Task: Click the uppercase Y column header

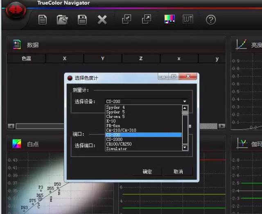Action: 103,58
